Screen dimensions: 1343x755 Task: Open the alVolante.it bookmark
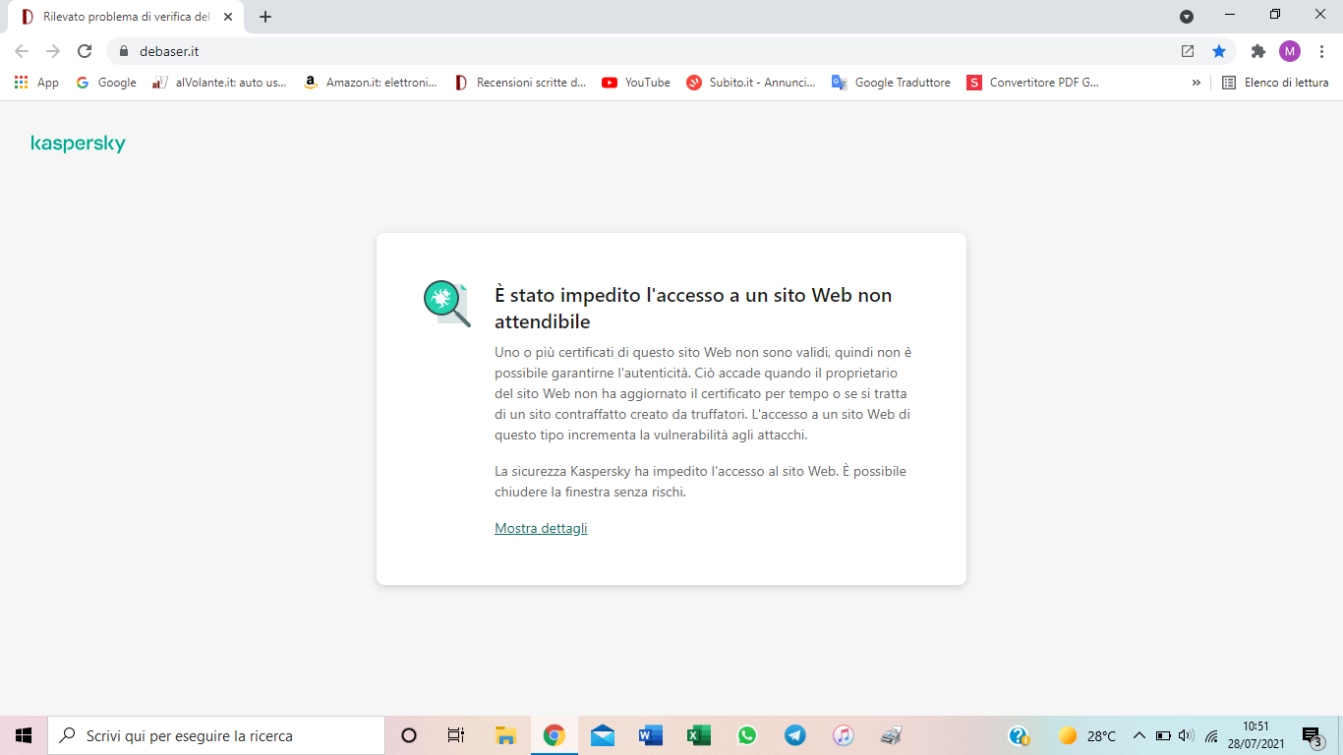pos(220,83)
